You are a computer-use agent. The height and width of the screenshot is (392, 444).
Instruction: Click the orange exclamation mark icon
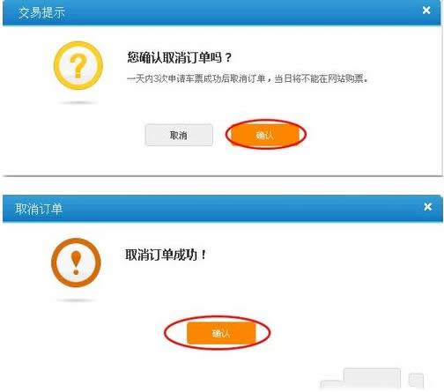coord(76,263)
